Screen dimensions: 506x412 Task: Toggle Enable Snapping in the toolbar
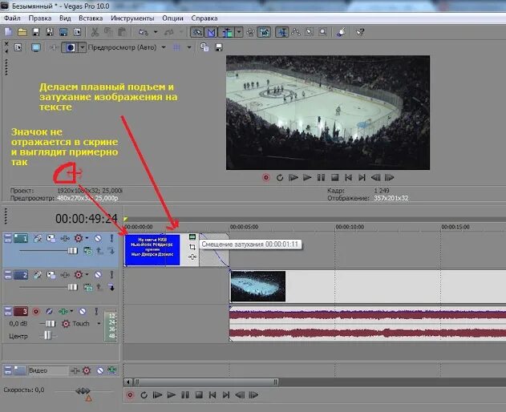(196, 32)
